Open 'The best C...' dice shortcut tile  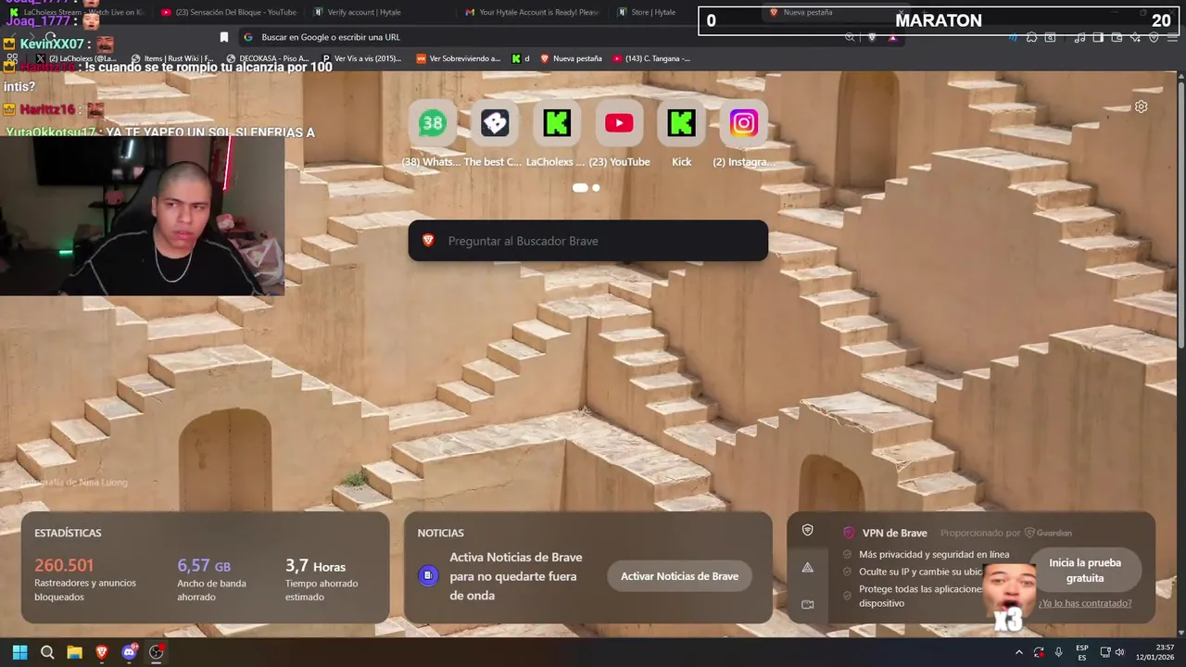495,123
